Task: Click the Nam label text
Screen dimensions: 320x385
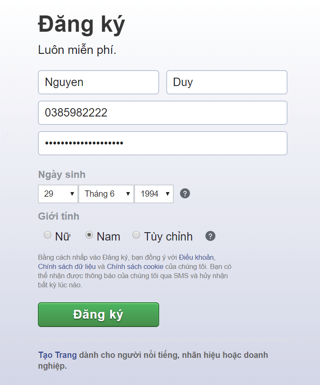Action: [x=109, y=237]
